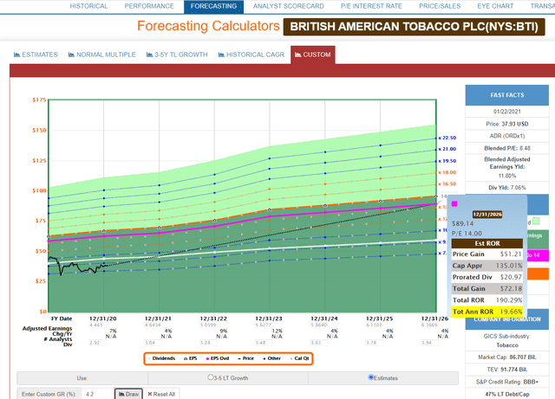
Task: Select the CUSTOM calculator tab
Action: [x=313, y=55]
